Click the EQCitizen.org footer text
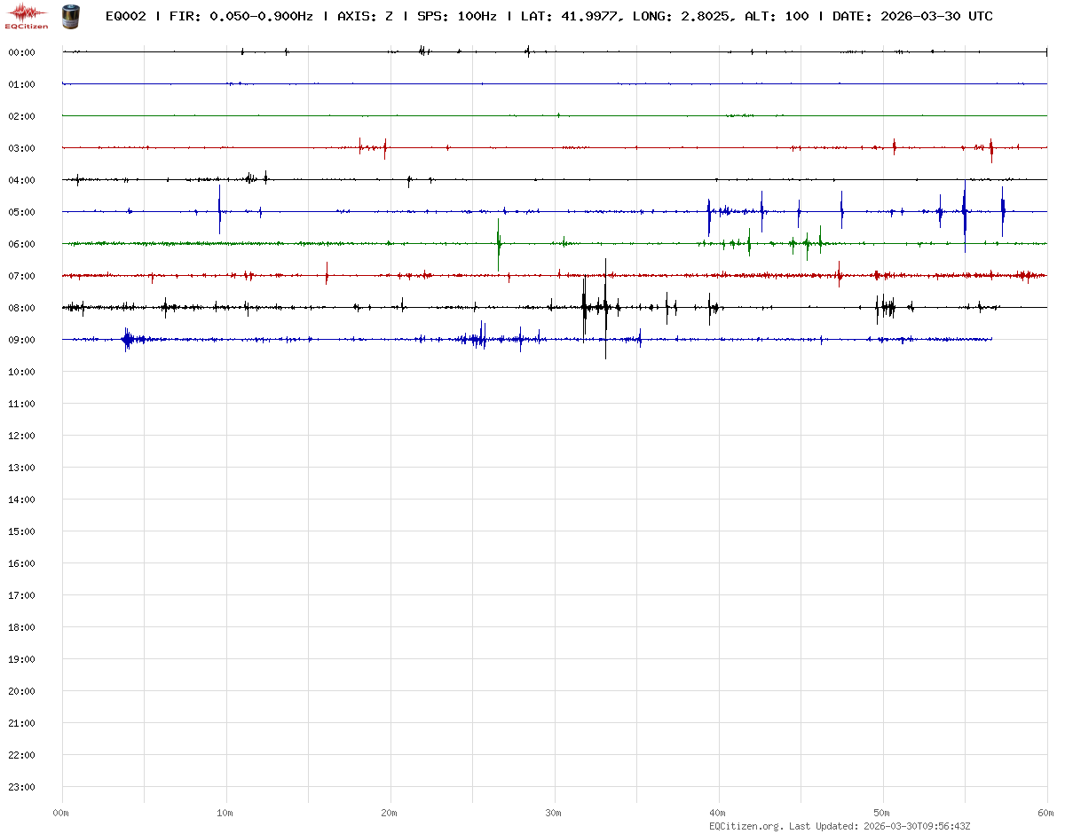The width and height of the screenshot is (1065, 834). coord(745,826)
